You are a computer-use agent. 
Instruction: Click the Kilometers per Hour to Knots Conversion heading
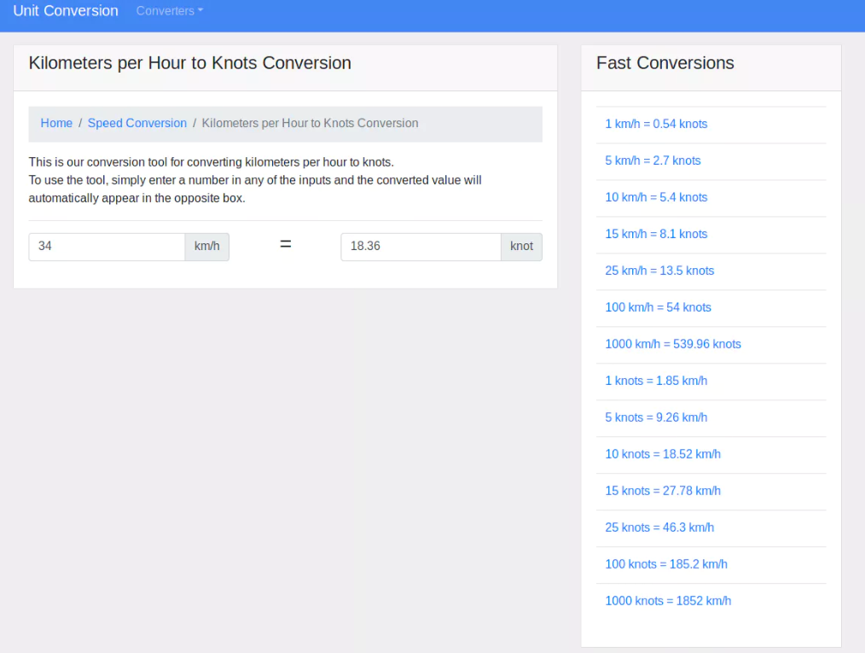[189, 63]
